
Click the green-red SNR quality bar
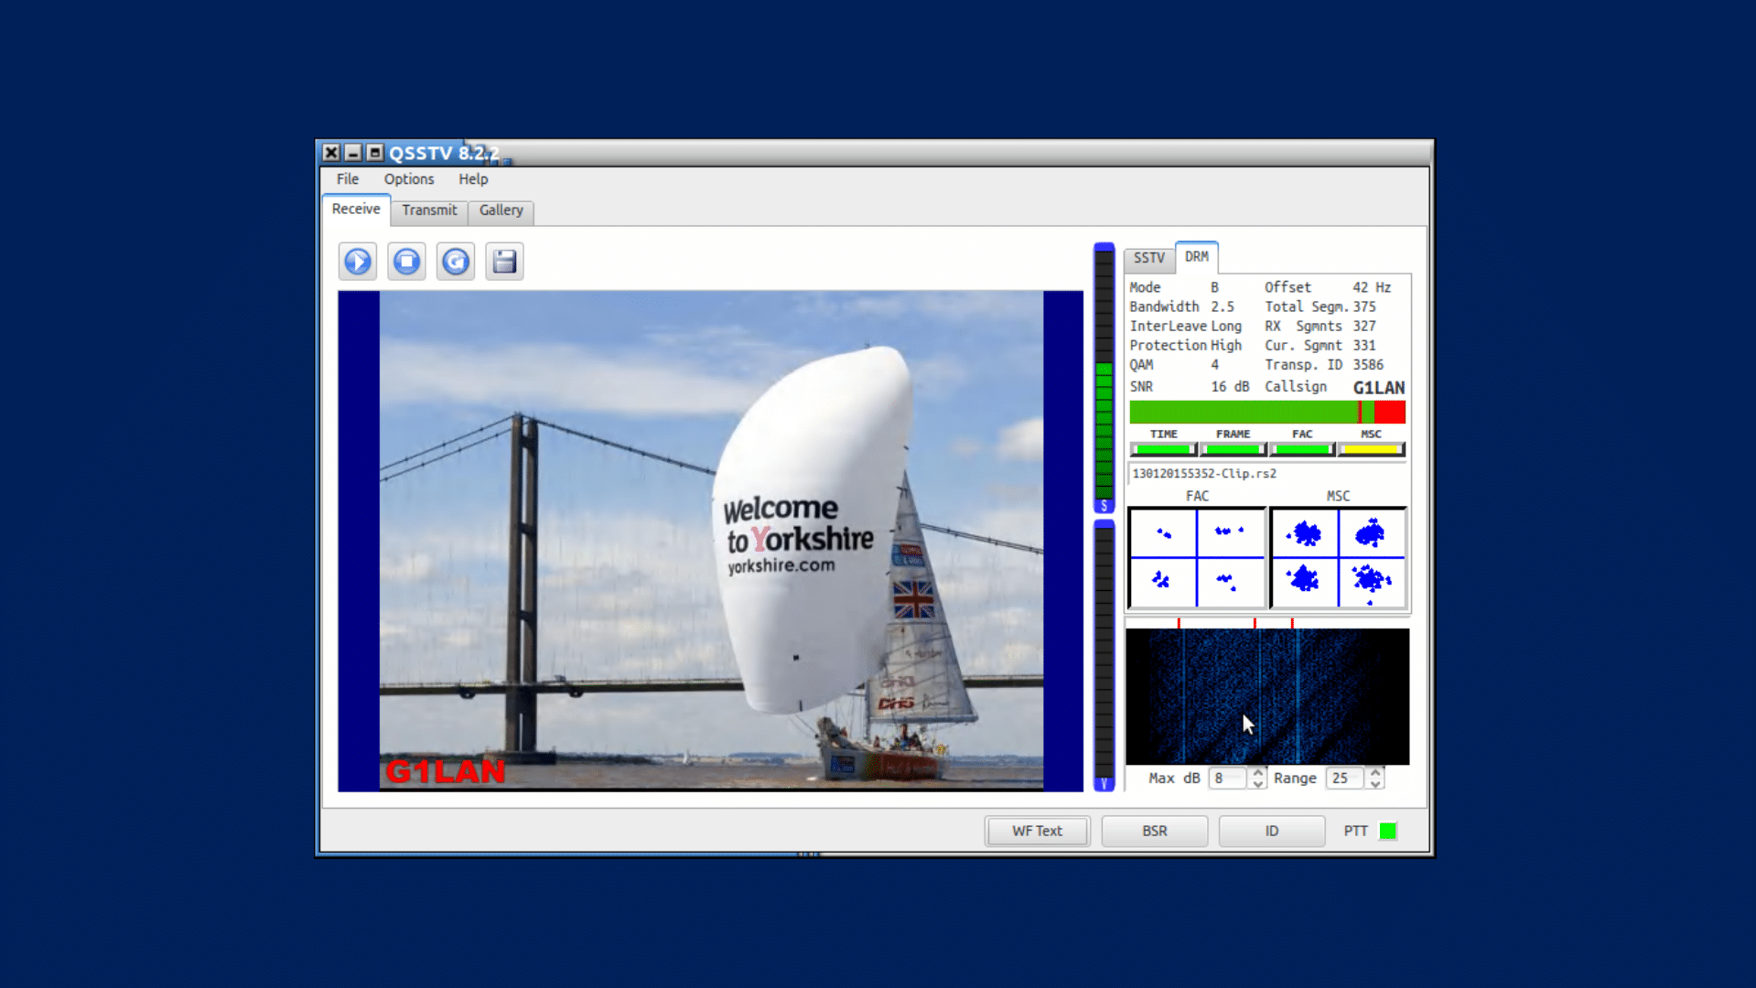(x=1267, y=412)
